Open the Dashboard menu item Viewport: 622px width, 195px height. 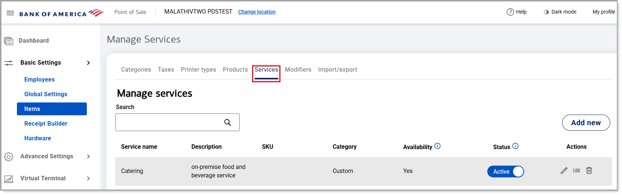pos(34,40)
